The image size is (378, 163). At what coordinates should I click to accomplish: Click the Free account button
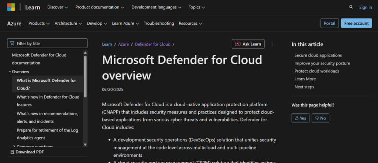tap(356, 23)
